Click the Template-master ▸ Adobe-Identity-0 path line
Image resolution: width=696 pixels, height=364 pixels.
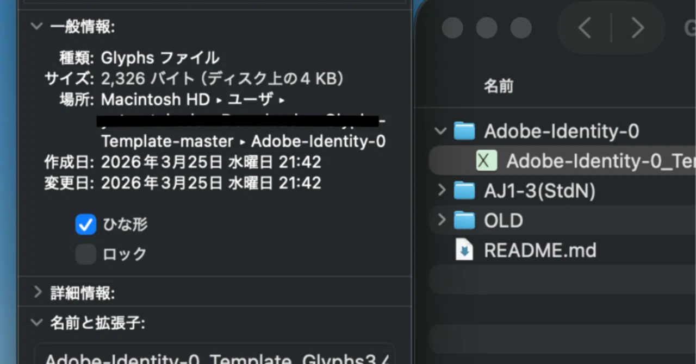point(244,141)
